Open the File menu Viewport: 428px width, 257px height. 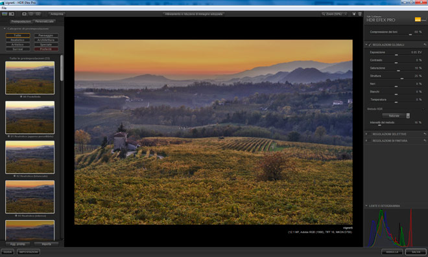4,8
